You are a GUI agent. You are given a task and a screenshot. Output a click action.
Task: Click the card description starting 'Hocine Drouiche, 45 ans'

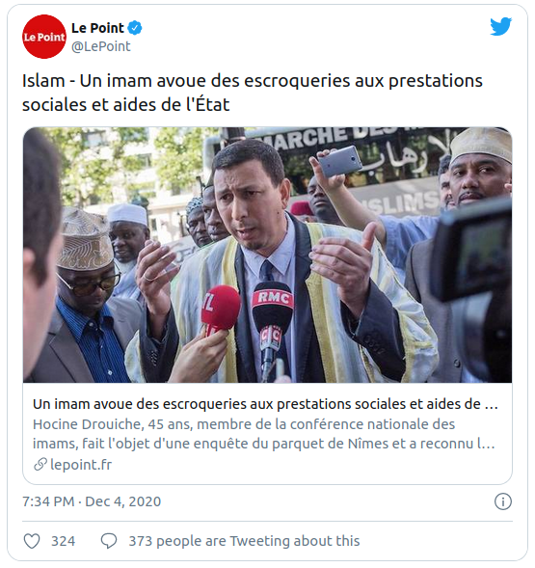click(x=264, y=434)
